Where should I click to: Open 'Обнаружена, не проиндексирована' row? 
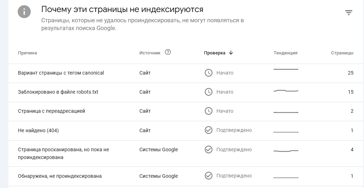pyautogui.click(x=60, y=176)
